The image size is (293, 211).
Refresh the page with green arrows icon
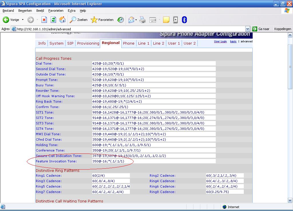pos(54,20)
